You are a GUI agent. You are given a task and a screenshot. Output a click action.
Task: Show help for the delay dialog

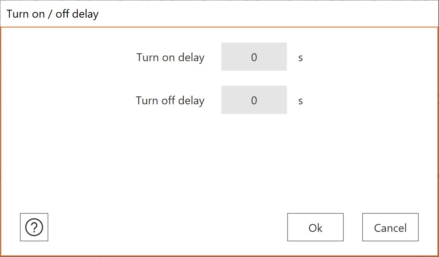point(34,227)
